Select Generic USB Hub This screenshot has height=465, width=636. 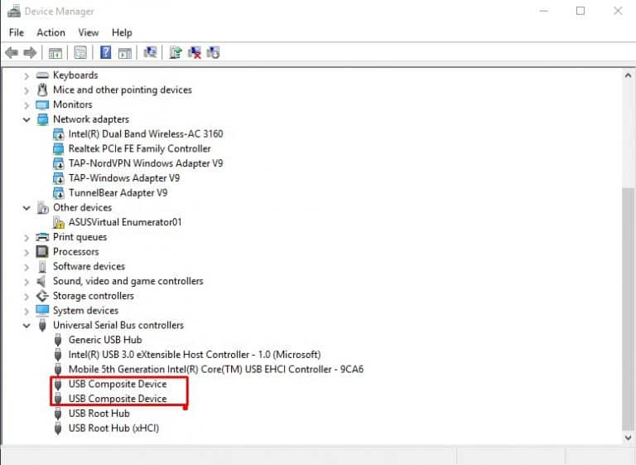tap(105, 340)
